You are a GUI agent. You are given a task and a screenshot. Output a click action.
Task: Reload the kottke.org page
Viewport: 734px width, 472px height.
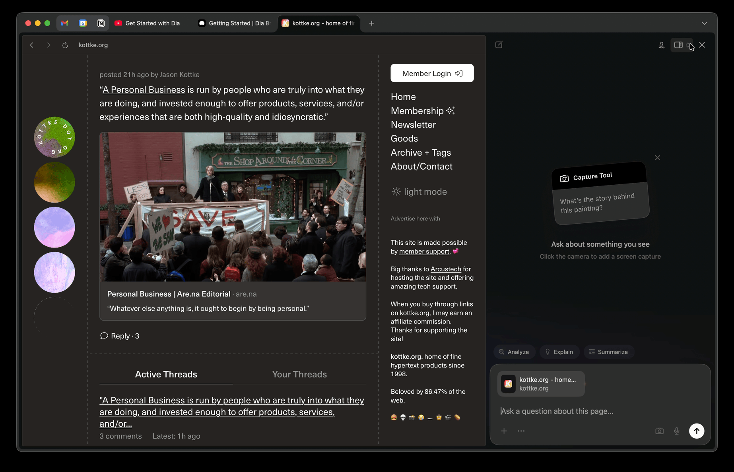65,45
